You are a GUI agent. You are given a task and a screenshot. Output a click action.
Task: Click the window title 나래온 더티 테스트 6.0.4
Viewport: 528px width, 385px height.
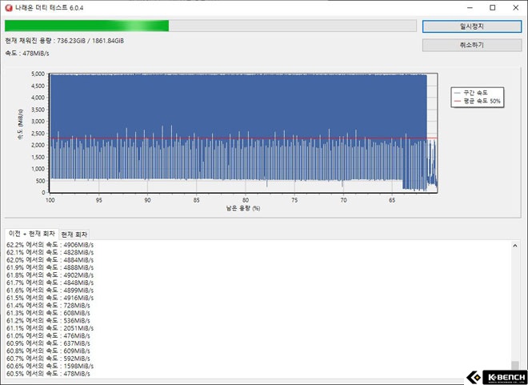click(x=49, y=8)
